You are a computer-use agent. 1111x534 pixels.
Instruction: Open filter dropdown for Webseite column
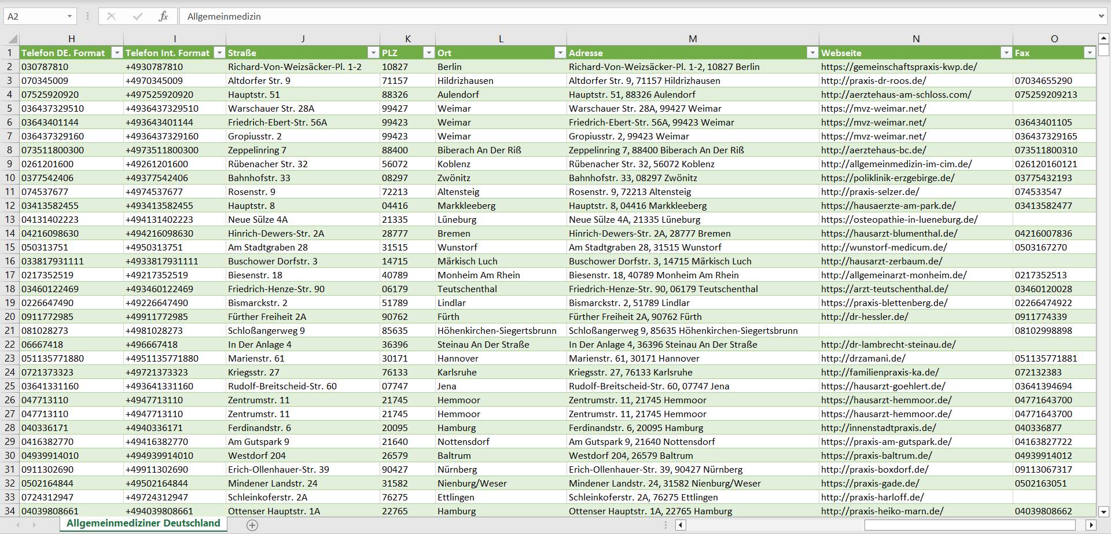pos(1006,53)
